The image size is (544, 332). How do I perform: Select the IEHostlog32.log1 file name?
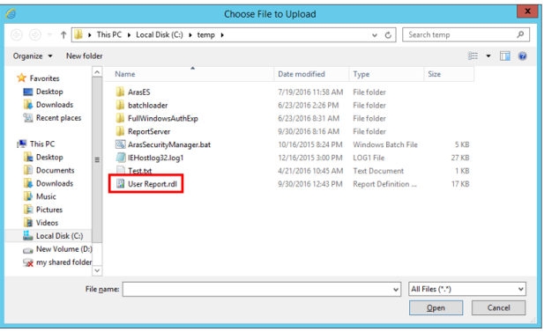pyautogui.click(x=155, y=158)
